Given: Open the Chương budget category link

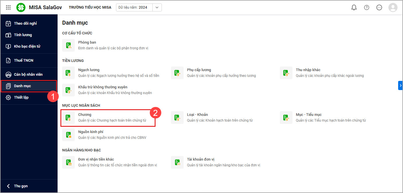Looking at the screenshot, I should point(85,115).
